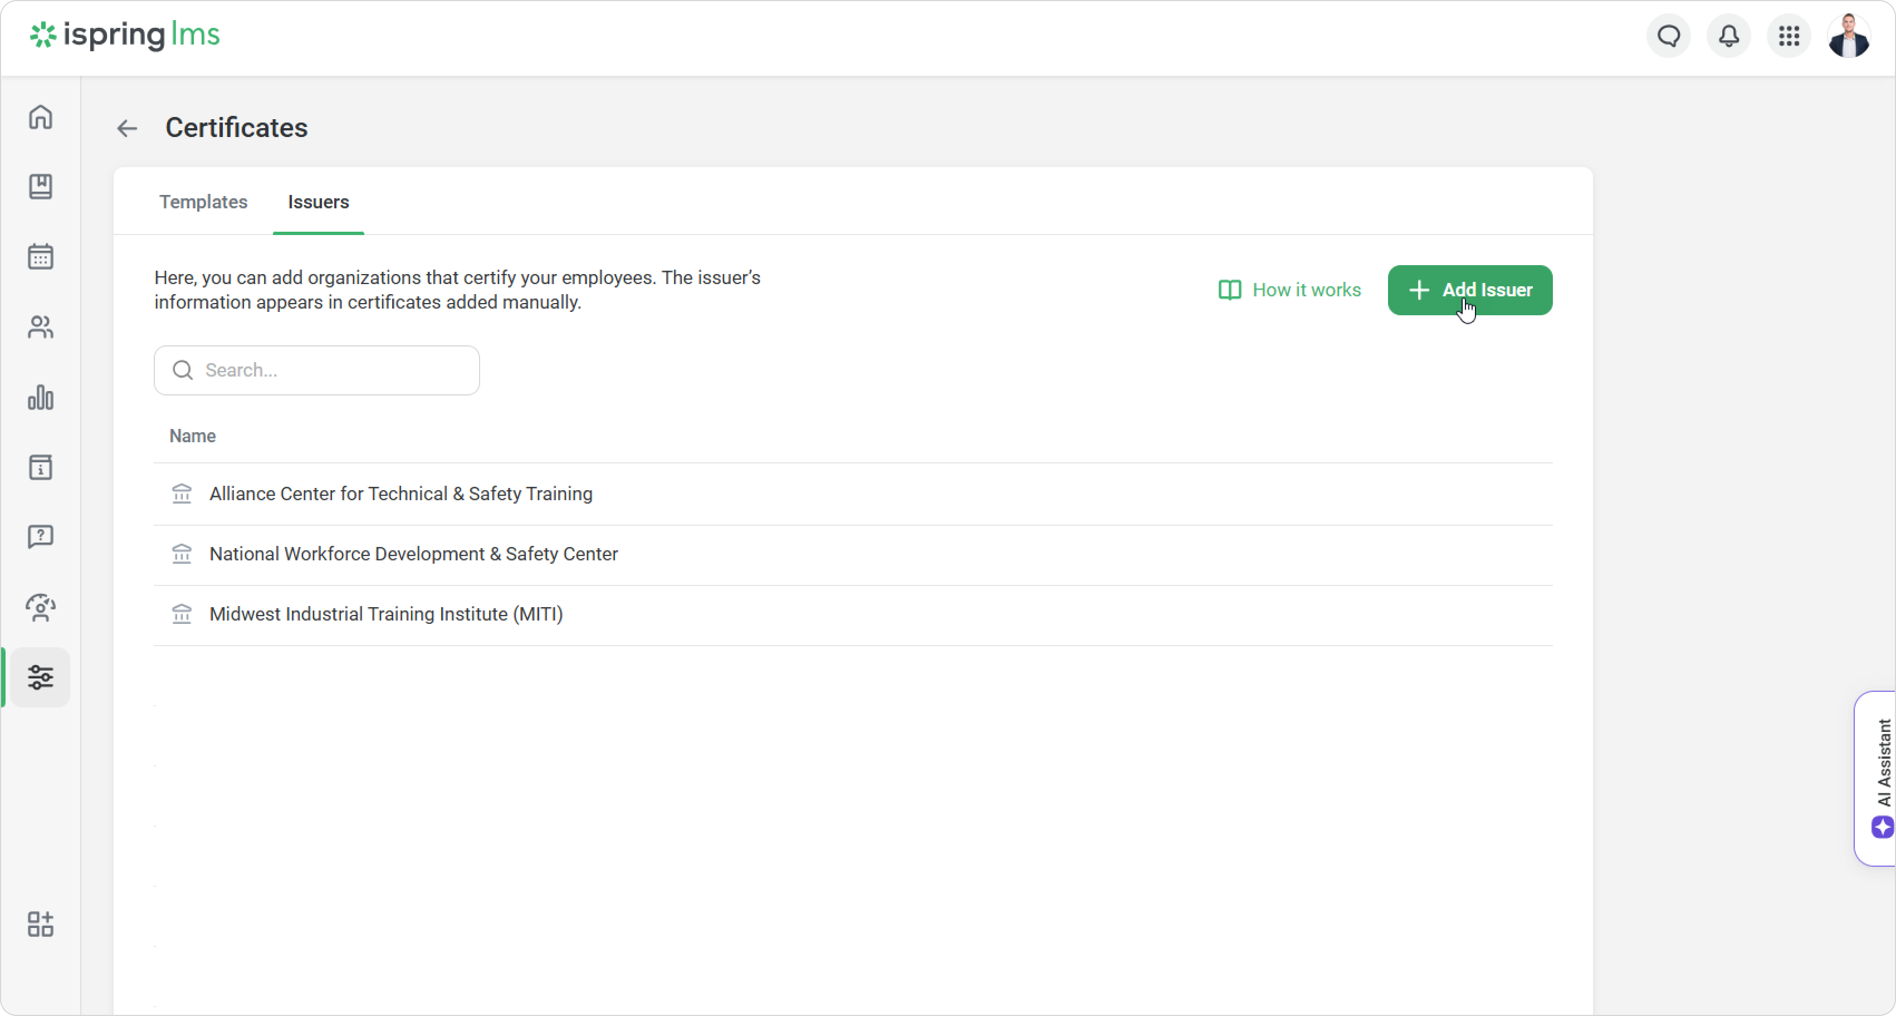Open the apps grid launcher icon
Viewport: 1896px width, 1016px height.
pyautogui.click(x=1789, y=35)
